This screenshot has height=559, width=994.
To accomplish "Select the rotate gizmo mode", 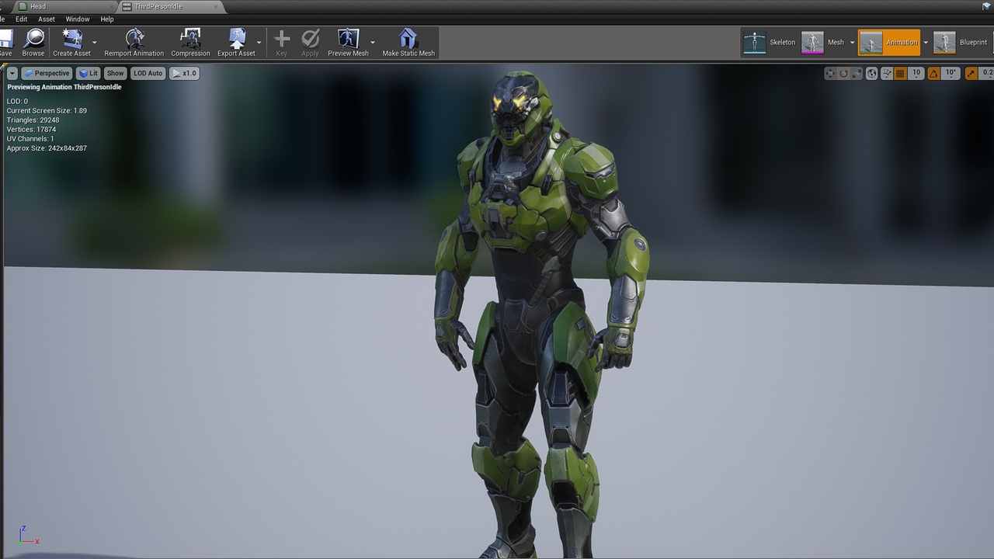I will coord(843,73).
